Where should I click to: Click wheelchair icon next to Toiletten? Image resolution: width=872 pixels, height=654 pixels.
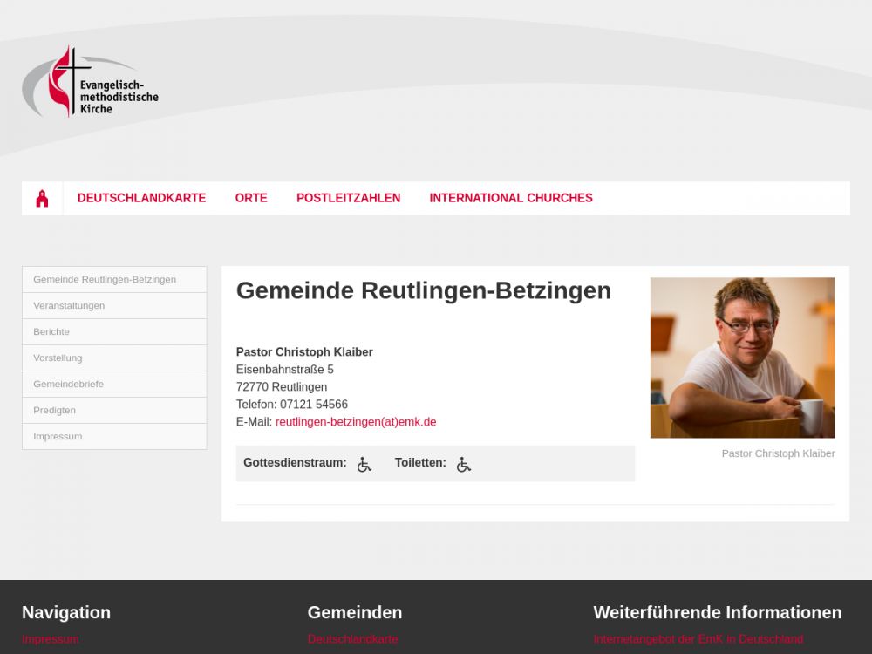464,464
